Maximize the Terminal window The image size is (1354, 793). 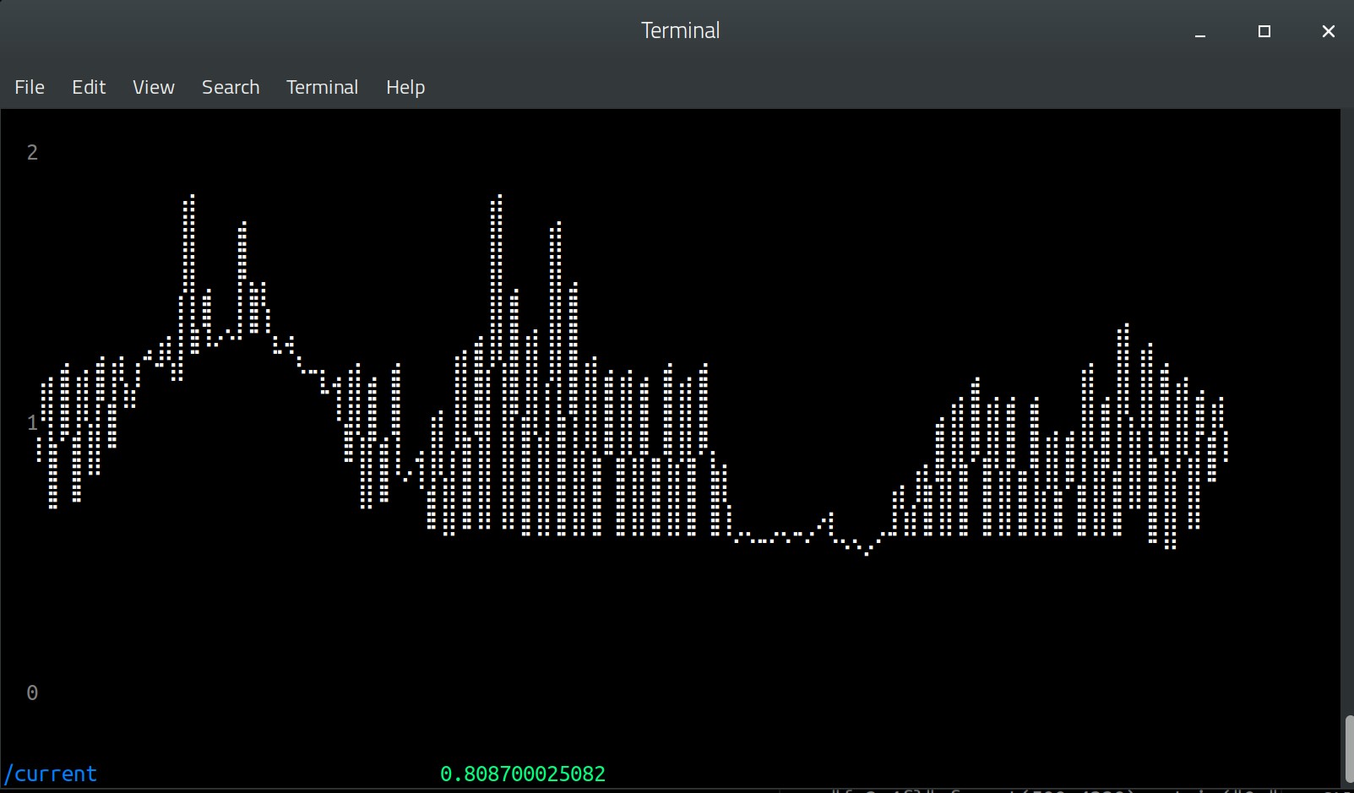tap(1264, 31)
